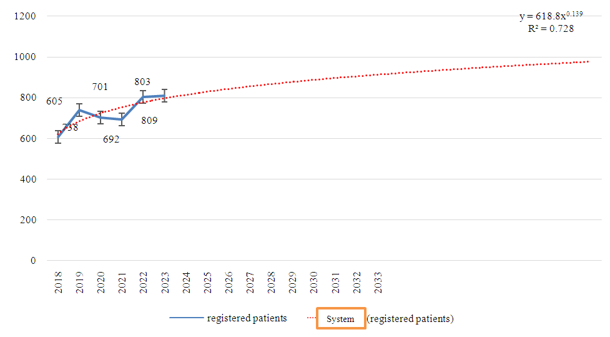Select the registered patients legend entry
The width and height of the screenshot is (610, 337).
click(x=247, y=318)
